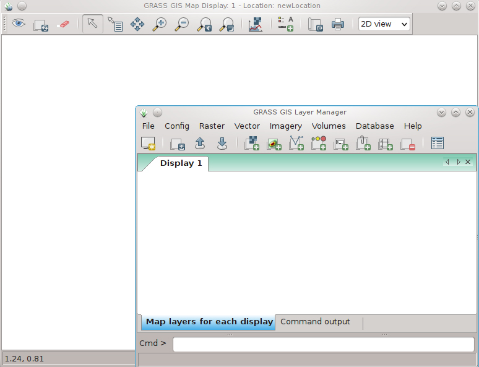Click Return to previous zoom icon
This screenshot has width=479, height=367.
[x=204, y=24]
